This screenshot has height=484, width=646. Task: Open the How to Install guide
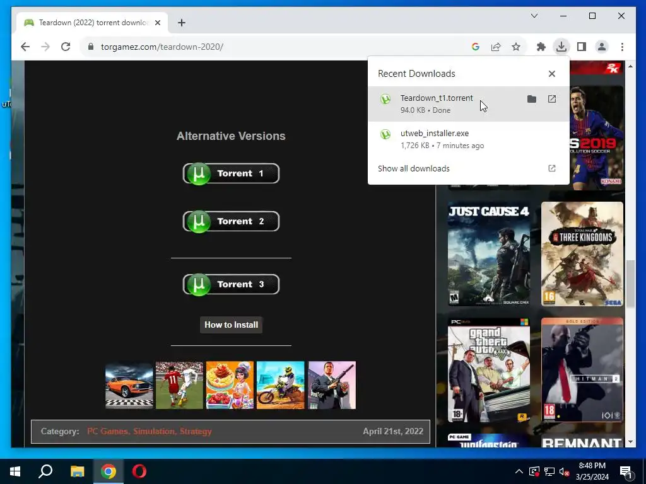231,325
